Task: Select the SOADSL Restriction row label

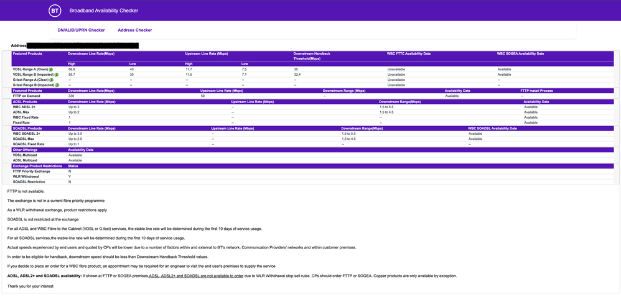Action: (29, 182)
